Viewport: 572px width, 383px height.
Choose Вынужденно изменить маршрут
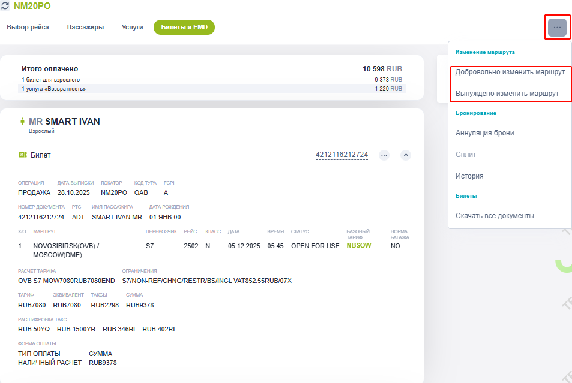[x=507, y=94]
